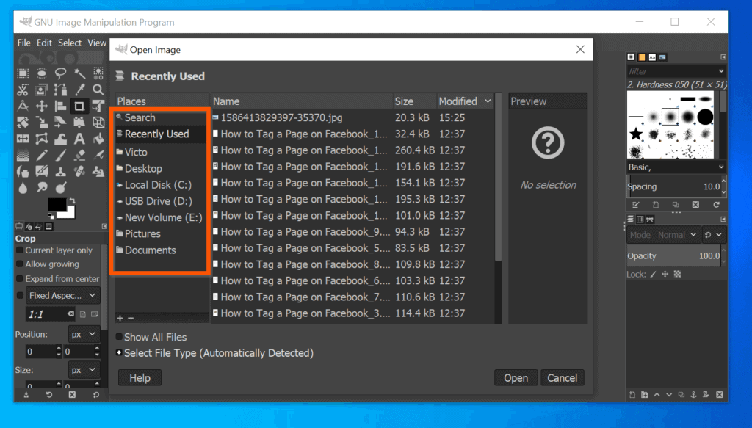Choose the Scissors Select tool
The width and height of the screenshot is (752, 428).
coord(22,90)
